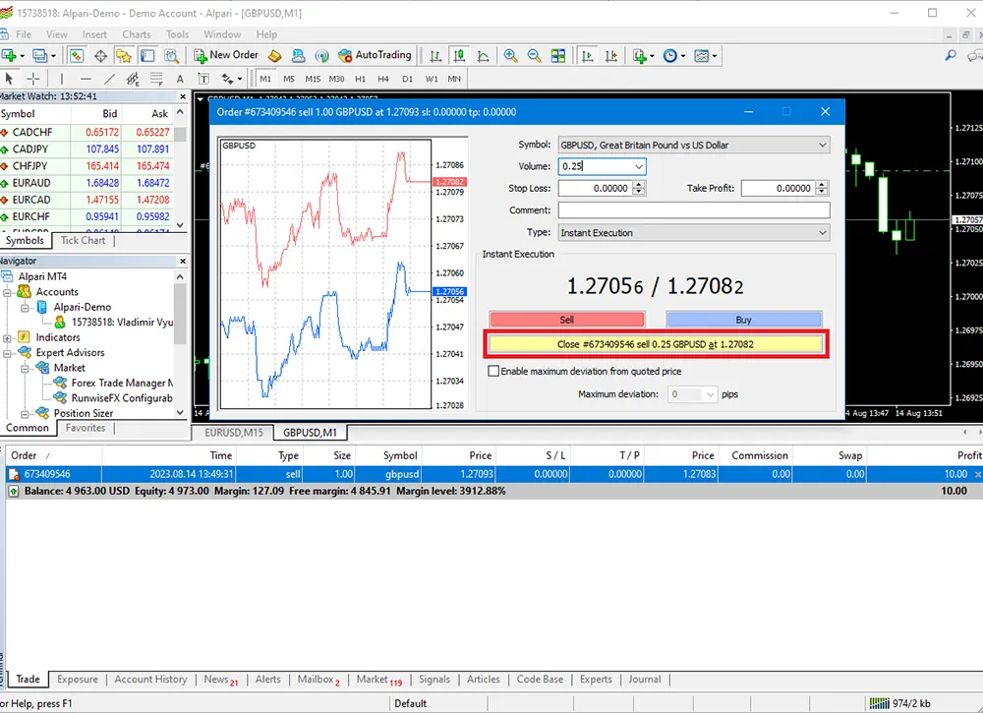983x713 pixels.
Task: Switch chart timeframe to M5
Action: coord(288,79)
